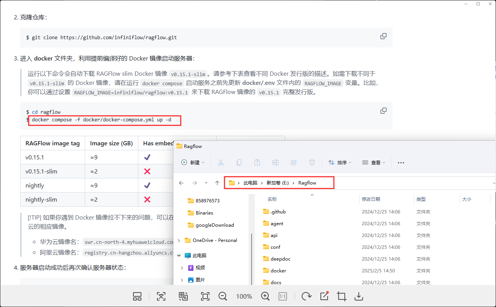Open the thumbnail gallery view in viewer toolbar
This screenshot has height=307, width=496.
[137, 296]
